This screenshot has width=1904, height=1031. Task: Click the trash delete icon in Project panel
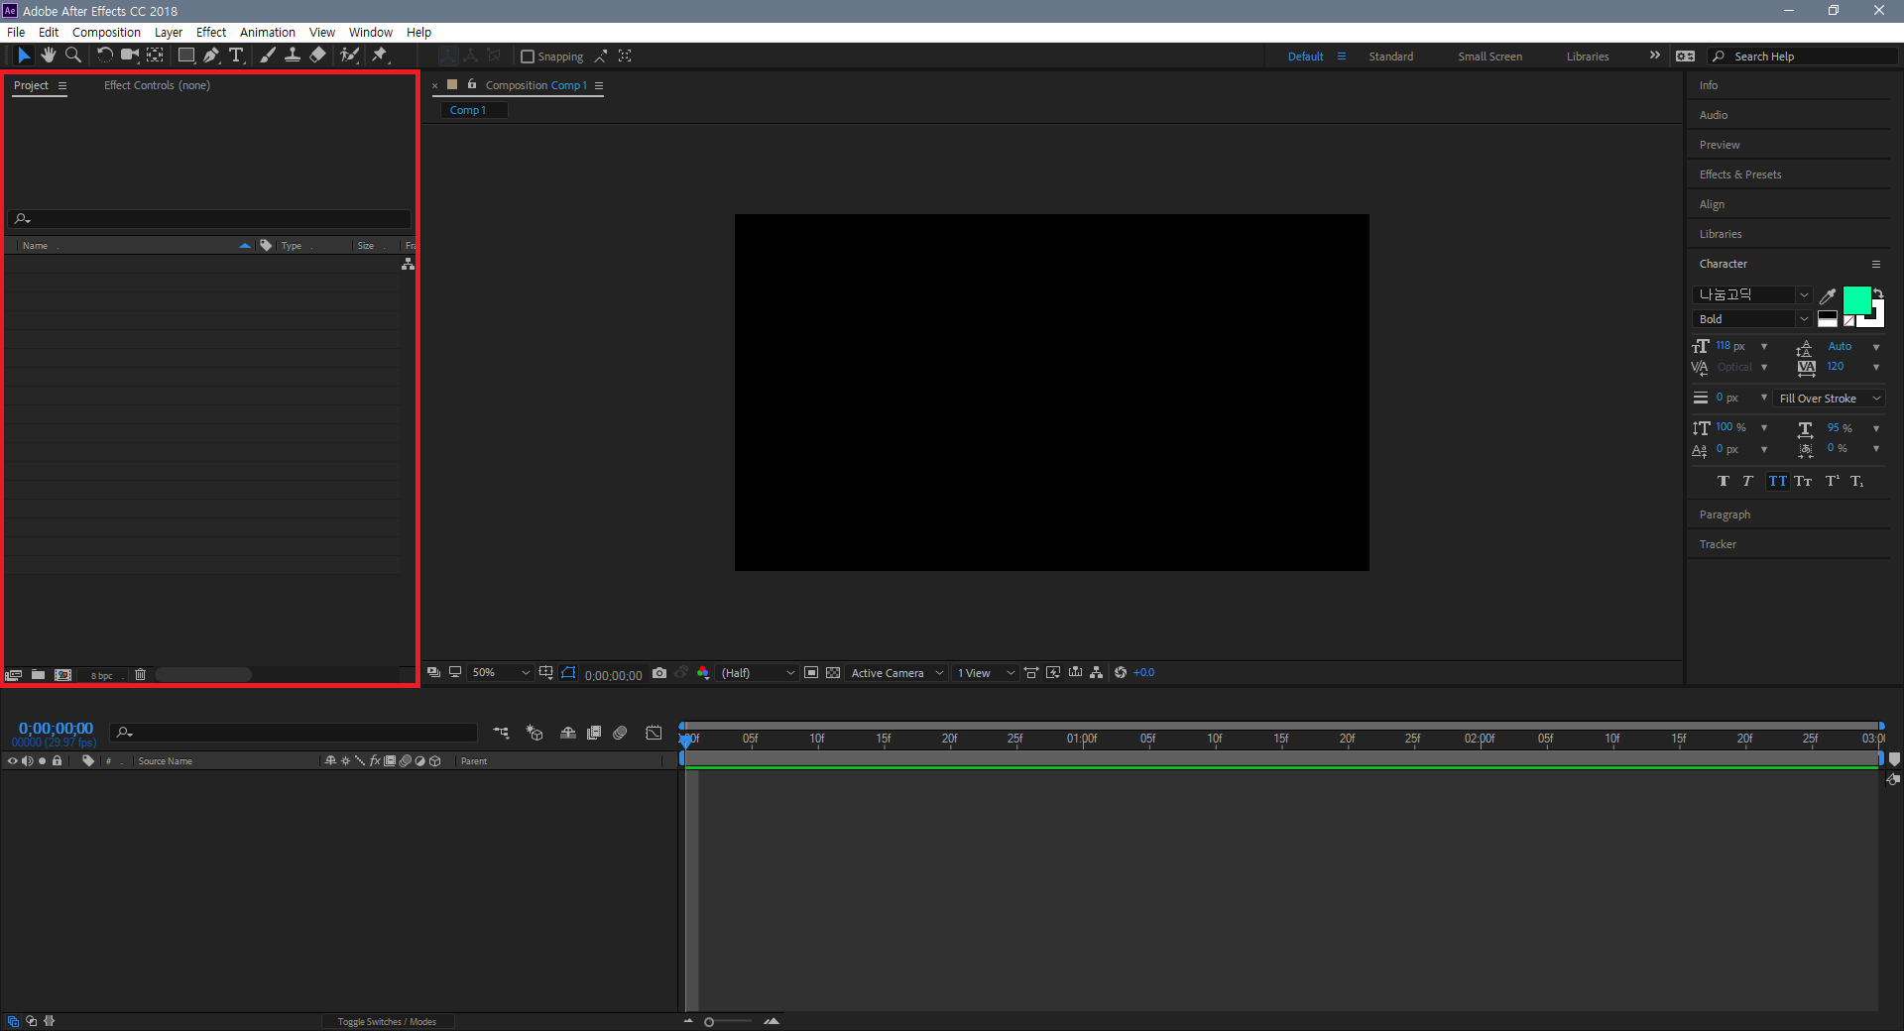coord(140,675)
